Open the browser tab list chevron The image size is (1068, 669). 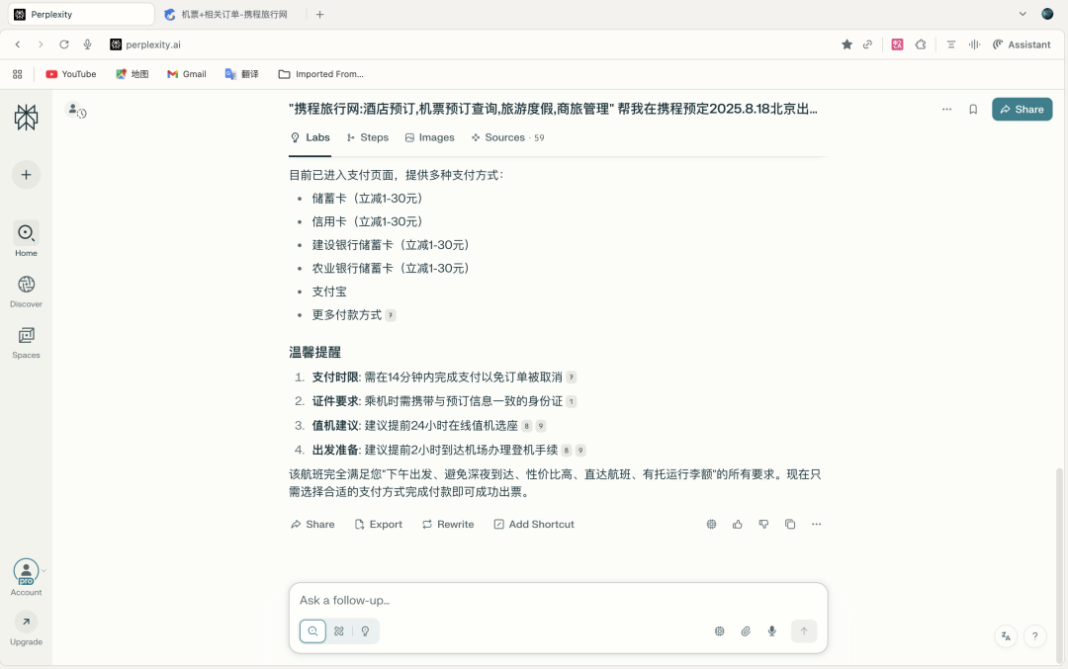[1023, 14]
